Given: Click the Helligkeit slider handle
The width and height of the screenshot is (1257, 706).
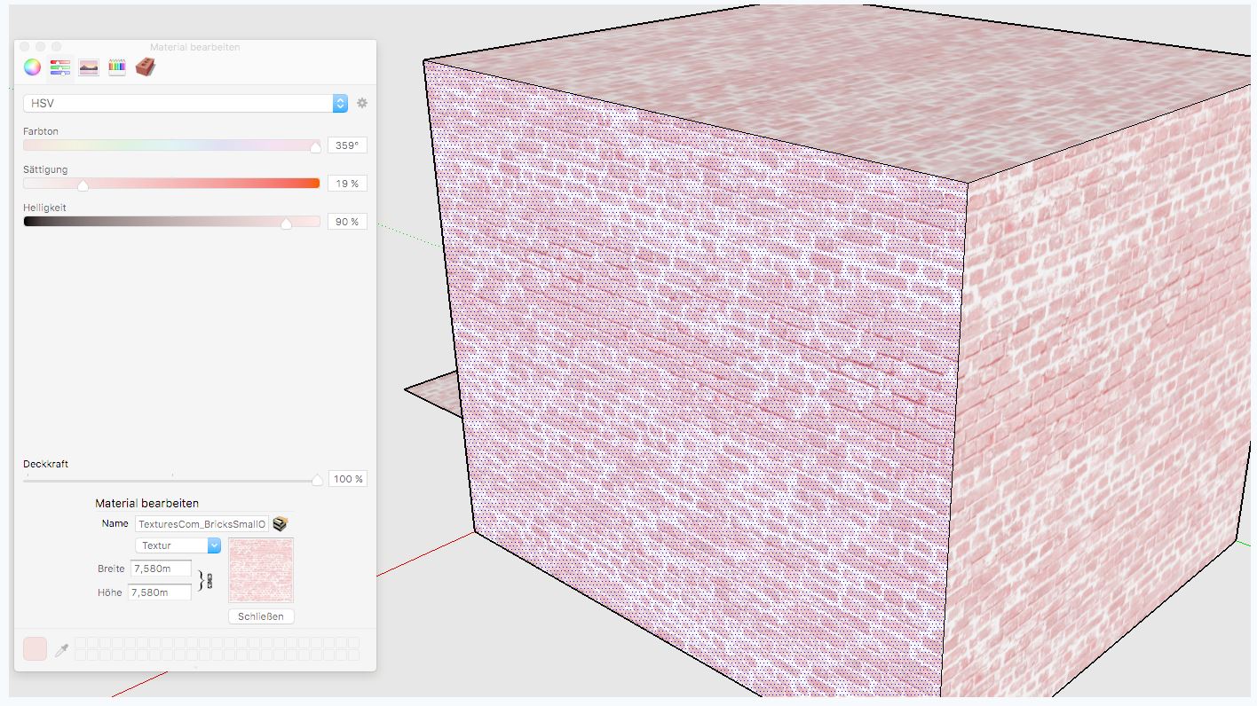Looking at the screenshot, I should pyautogui.click(x=286, y=224).
